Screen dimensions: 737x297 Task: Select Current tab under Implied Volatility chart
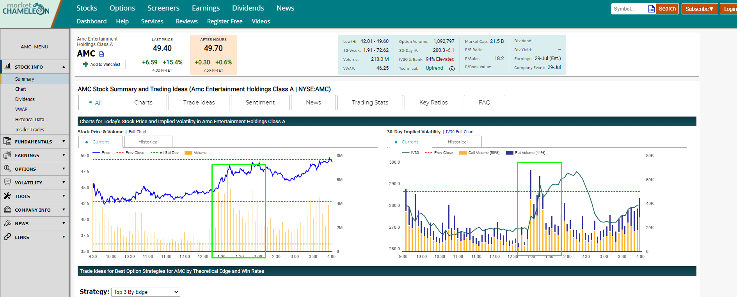click(410, 142)
